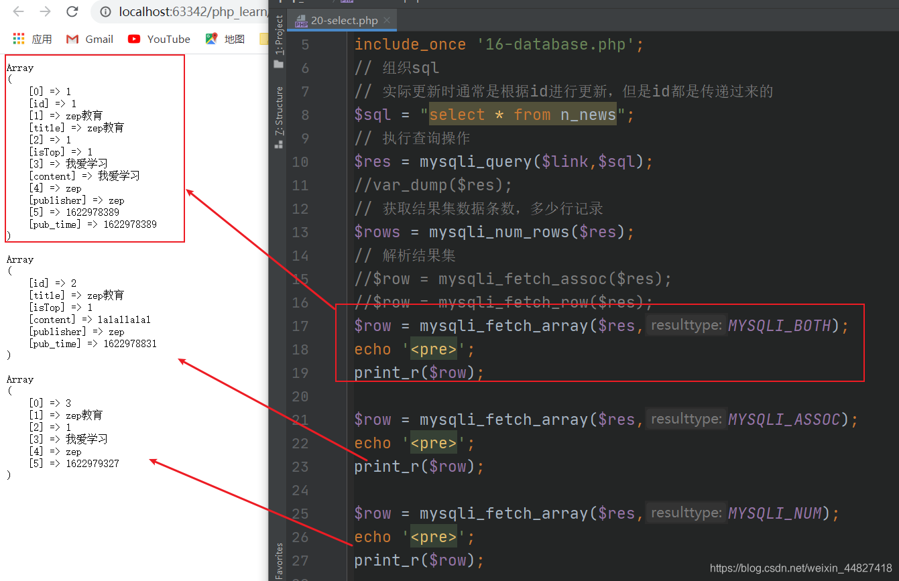Place cursor on include_once '16-database.php'
Viewport: 899px width, 581px height.
(499, 45)
